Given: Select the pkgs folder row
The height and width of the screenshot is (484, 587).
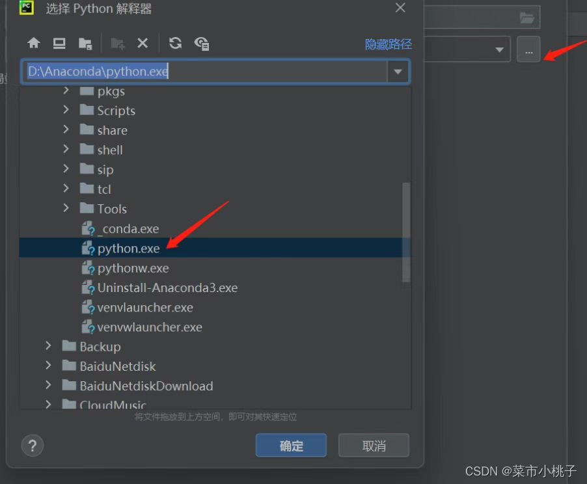Looking at the screenshot, I should (215, 91).
